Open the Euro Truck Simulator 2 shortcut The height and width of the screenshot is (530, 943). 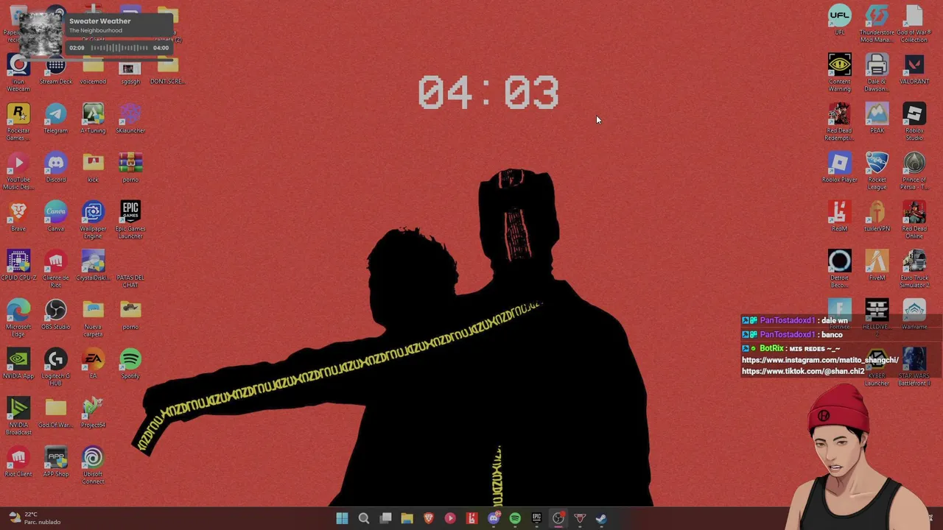click(914, 269)
